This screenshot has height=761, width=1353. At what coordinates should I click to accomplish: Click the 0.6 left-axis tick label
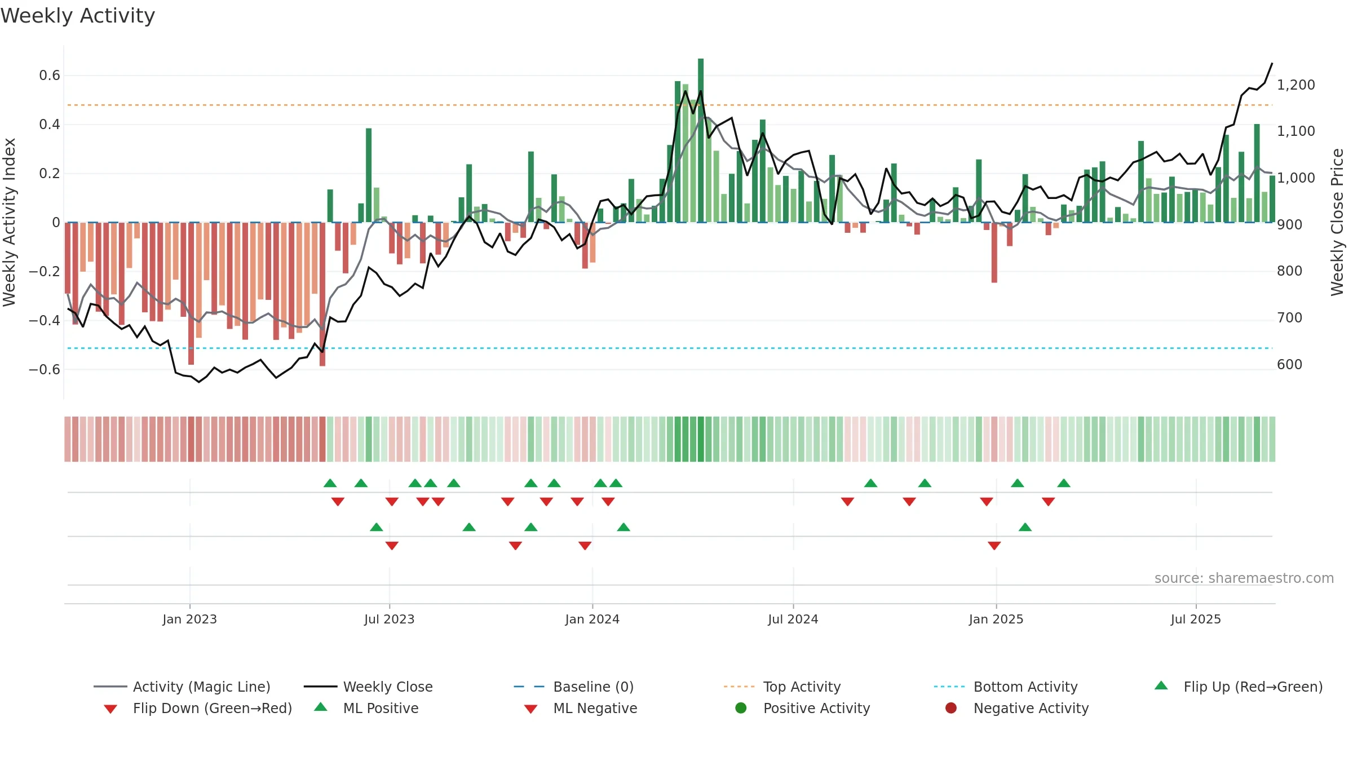(50, 75)
